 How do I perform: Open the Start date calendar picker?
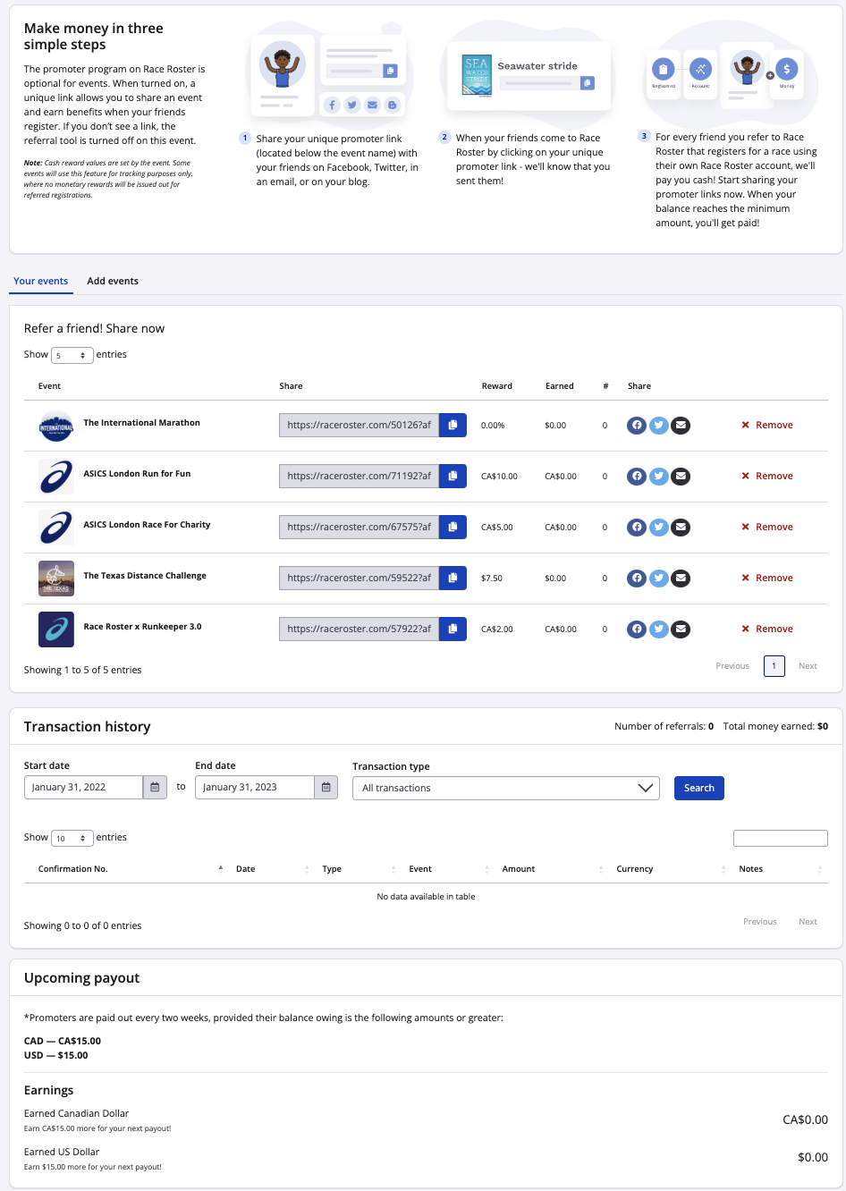pos(155,788)
